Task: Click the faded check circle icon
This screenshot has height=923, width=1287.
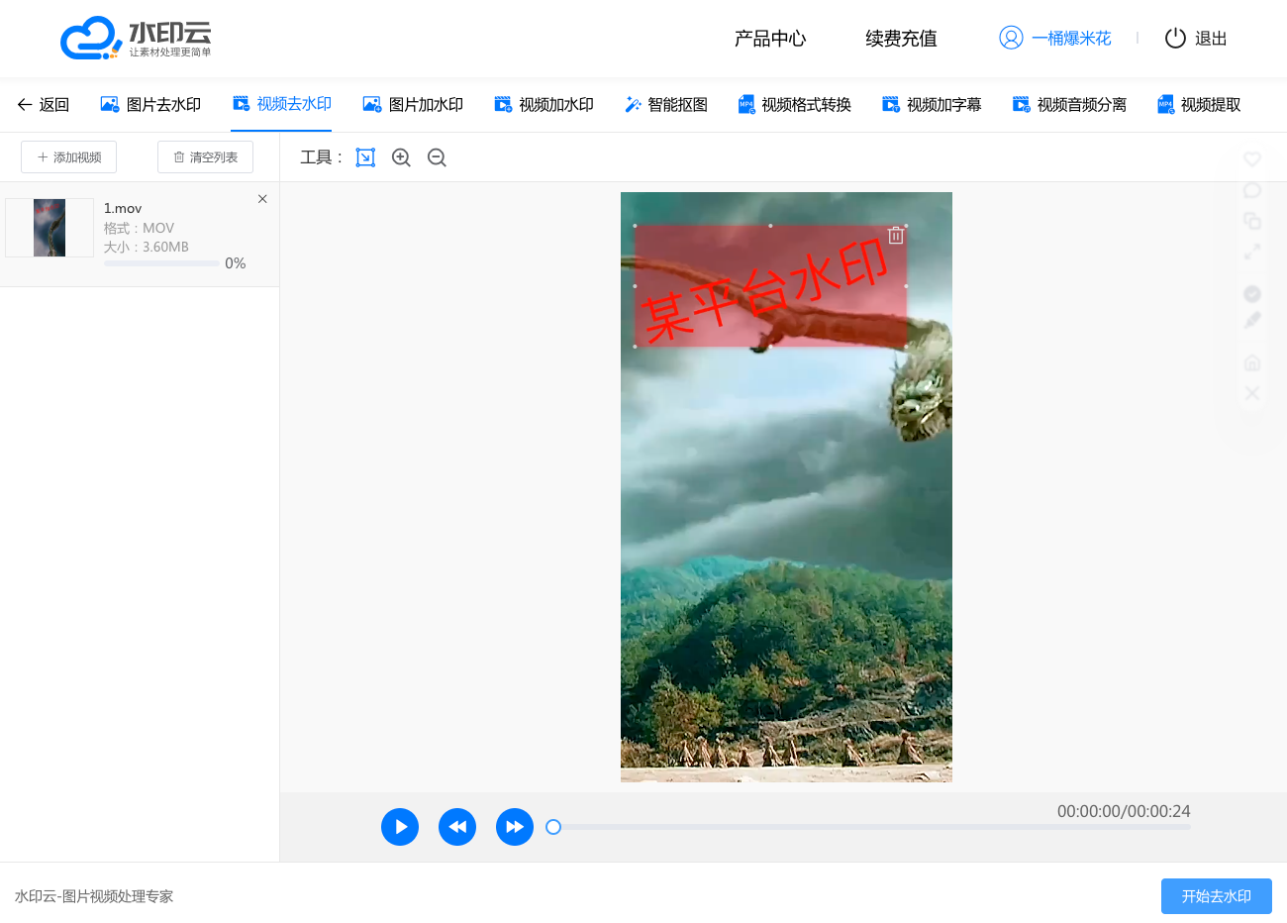Action: [1252, 294]
